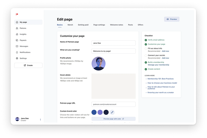Click Verify email address checklist item
This screenshot has width=207, height=138.
pyautogui.click(x=156, y=40)
